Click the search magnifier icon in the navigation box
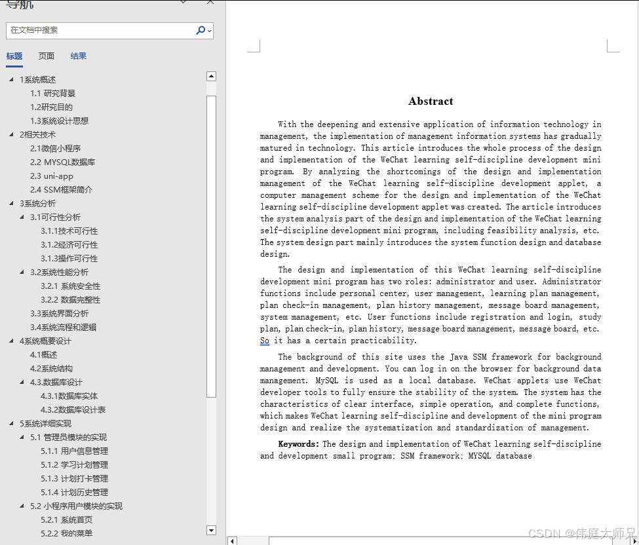Screen dimensions: 639x545 click(200, 30)
